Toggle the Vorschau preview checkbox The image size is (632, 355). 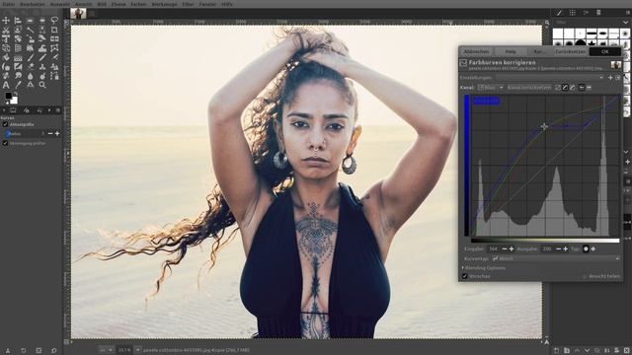[464, 276]
